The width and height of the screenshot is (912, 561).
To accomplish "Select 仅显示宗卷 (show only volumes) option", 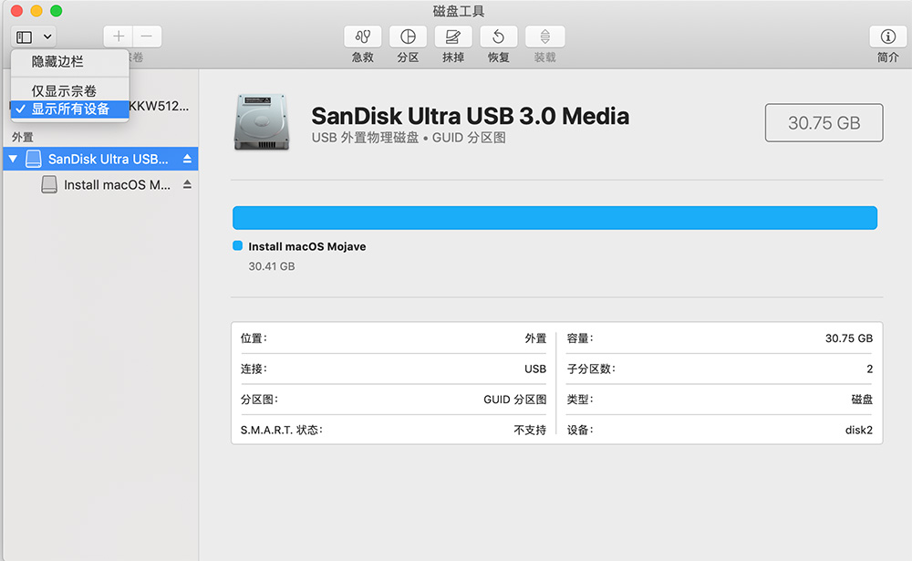I will pyautogui.click(x=64, y=91).
